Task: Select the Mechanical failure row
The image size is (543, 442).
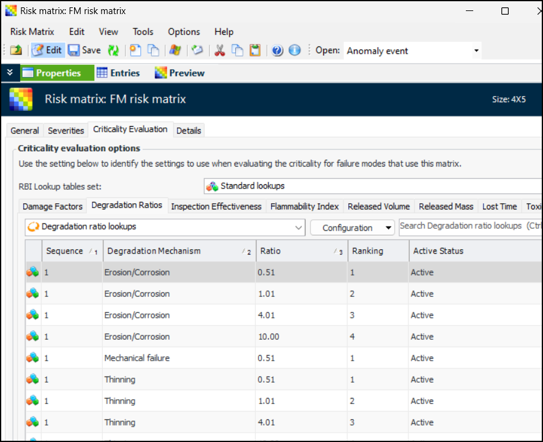Action: click(x=137, y=358)
